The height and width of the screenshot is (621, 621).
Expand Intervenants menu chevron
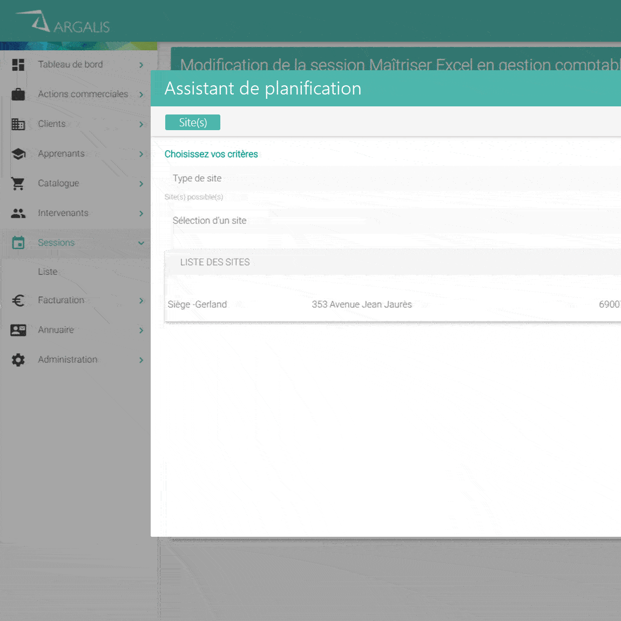(x=141, y=213)
